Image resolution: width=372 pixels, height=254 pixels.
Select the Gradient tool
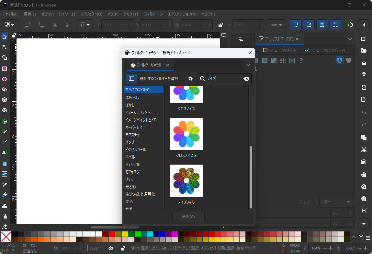(4, 164)
